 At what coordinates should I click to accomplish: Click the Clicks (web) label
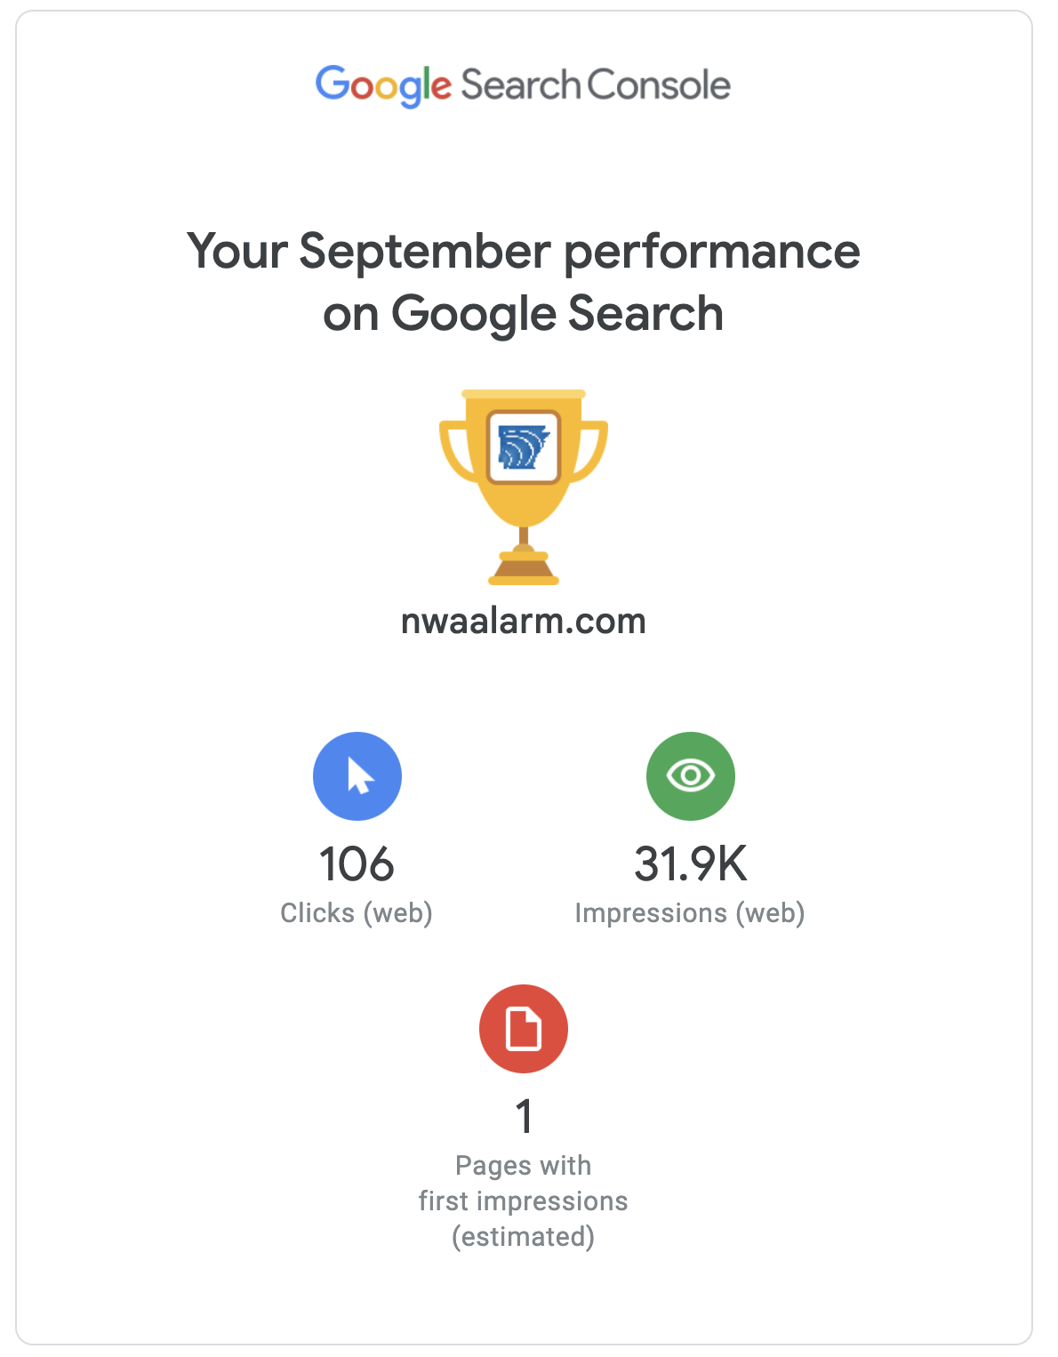click(x=357, y=913)
